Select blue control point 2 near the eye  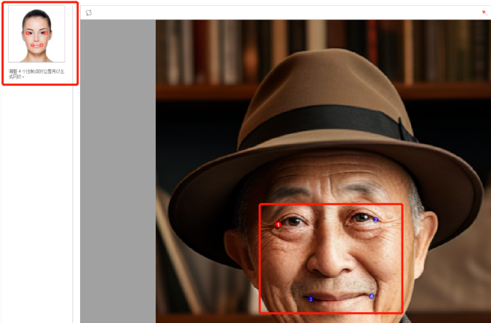click(376, 219)
